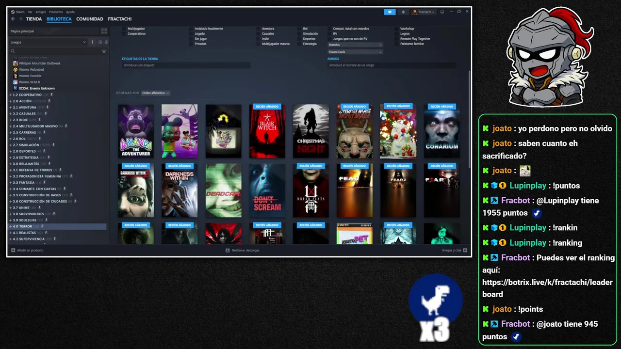
Task: Open advanced filters icon beside library search
Action: pos(104,51)
